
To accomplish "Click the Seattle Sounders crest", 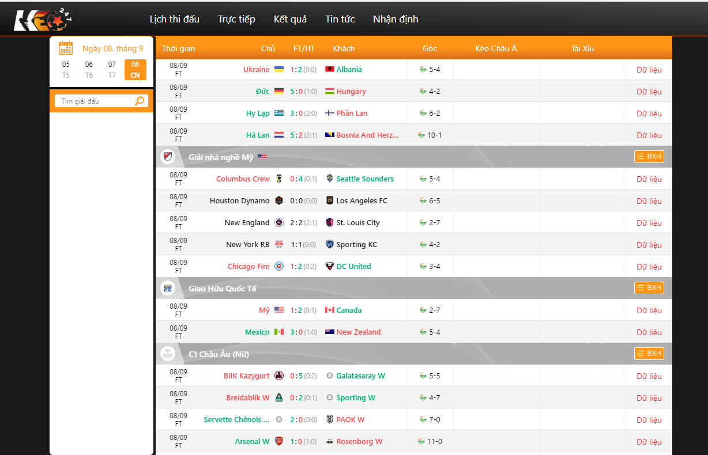I will tap(330, 179).
